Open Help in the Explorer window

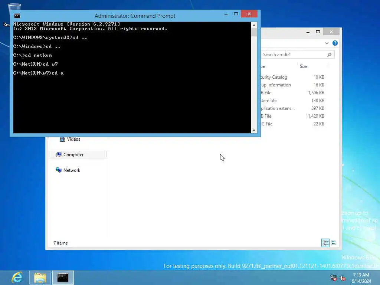coord(335,43)
